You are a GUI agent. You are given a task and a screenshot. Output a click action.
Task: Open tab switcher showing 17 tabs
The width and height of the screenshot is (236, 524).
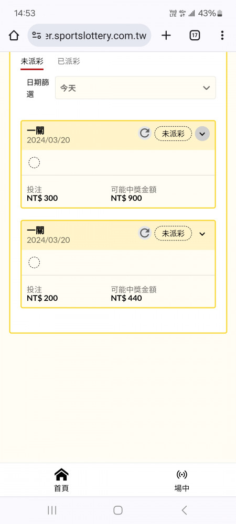[195, 36]
